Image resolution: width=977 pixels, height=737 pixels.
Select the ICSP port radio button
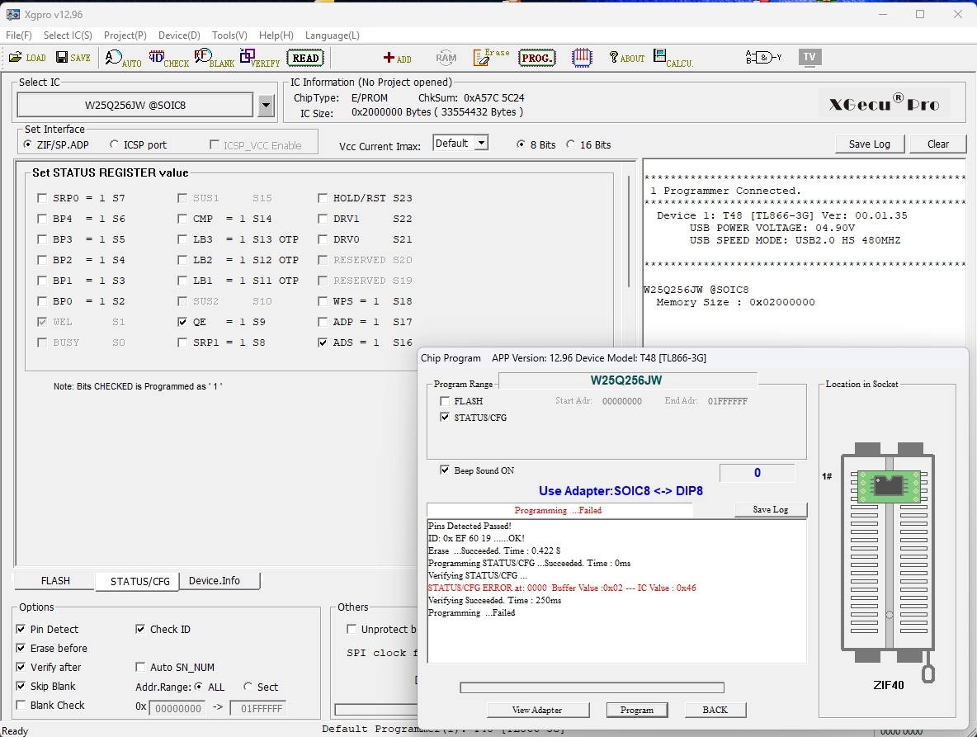(x=114, y=144)
